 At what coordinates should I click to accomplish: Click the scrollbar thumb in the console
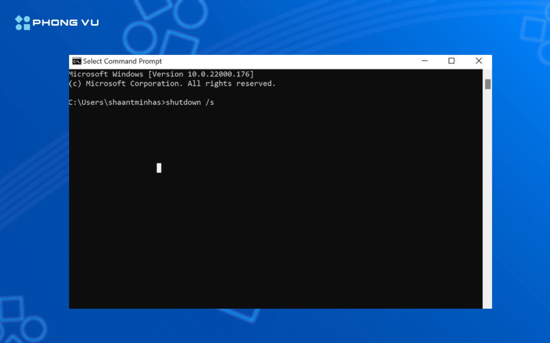click(x=487, y=84)
